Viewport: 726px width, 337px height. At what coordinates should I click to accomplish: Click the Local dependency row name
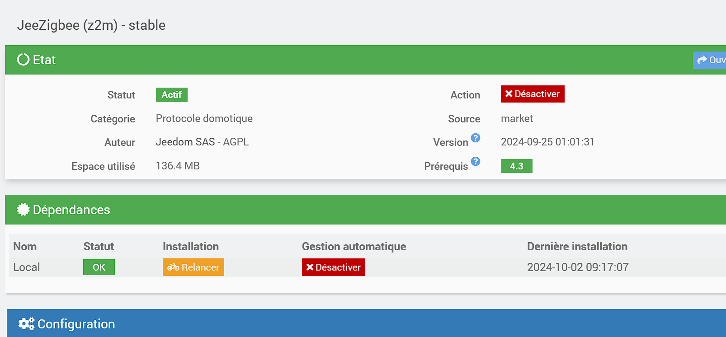27,267
